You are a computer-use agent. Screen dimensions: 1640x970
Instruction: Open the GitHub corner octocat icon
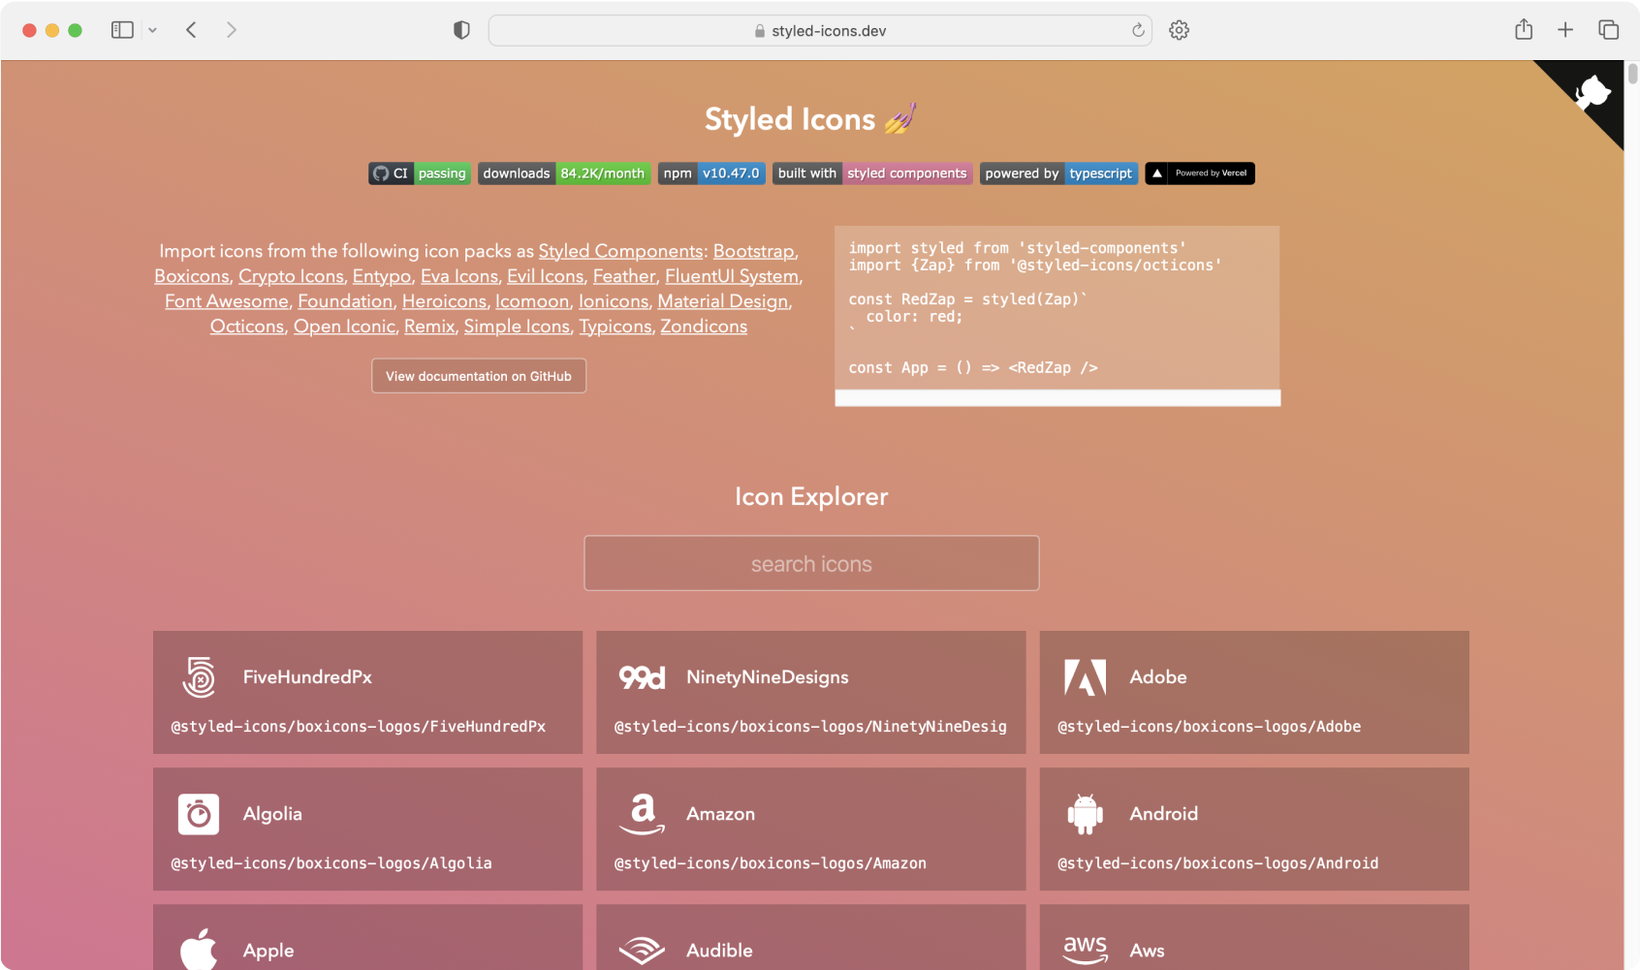tap(1593, 93)
